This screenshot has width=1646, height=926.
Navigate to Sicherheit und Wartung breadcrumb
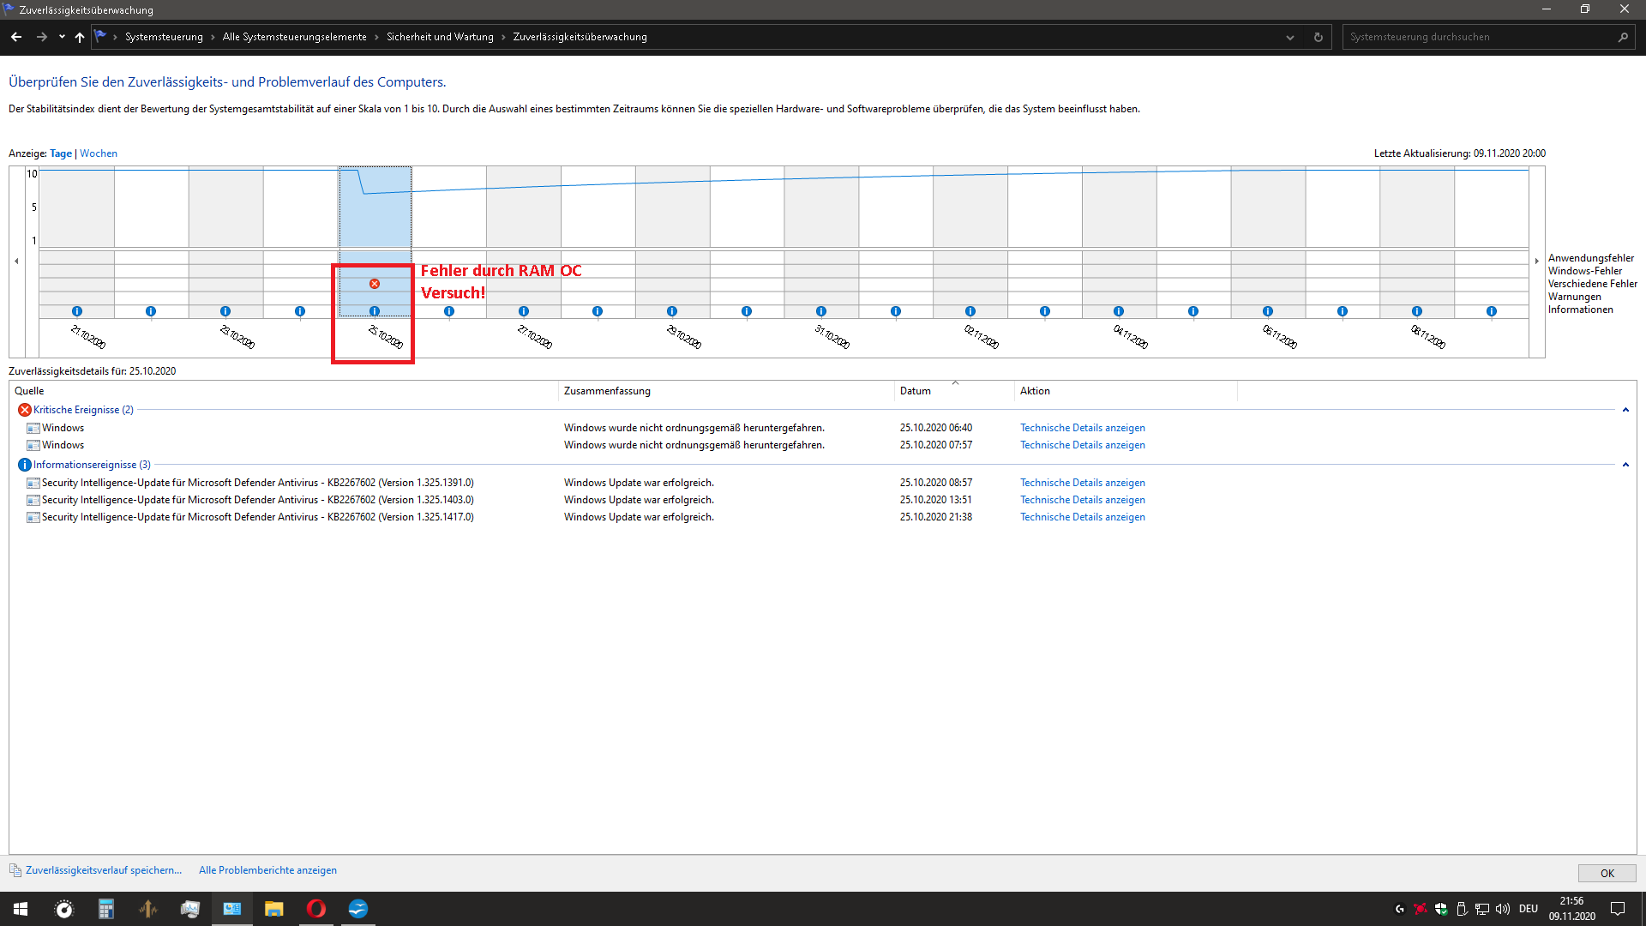point(439,37)
